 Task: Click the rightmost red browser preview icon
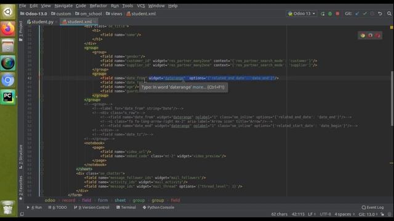point(378,36)
